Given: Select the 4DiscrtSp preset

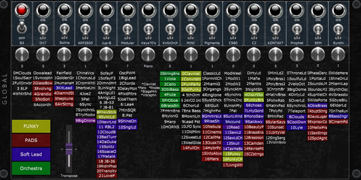Looking at the screenshot, I should [x=254, y=95].
